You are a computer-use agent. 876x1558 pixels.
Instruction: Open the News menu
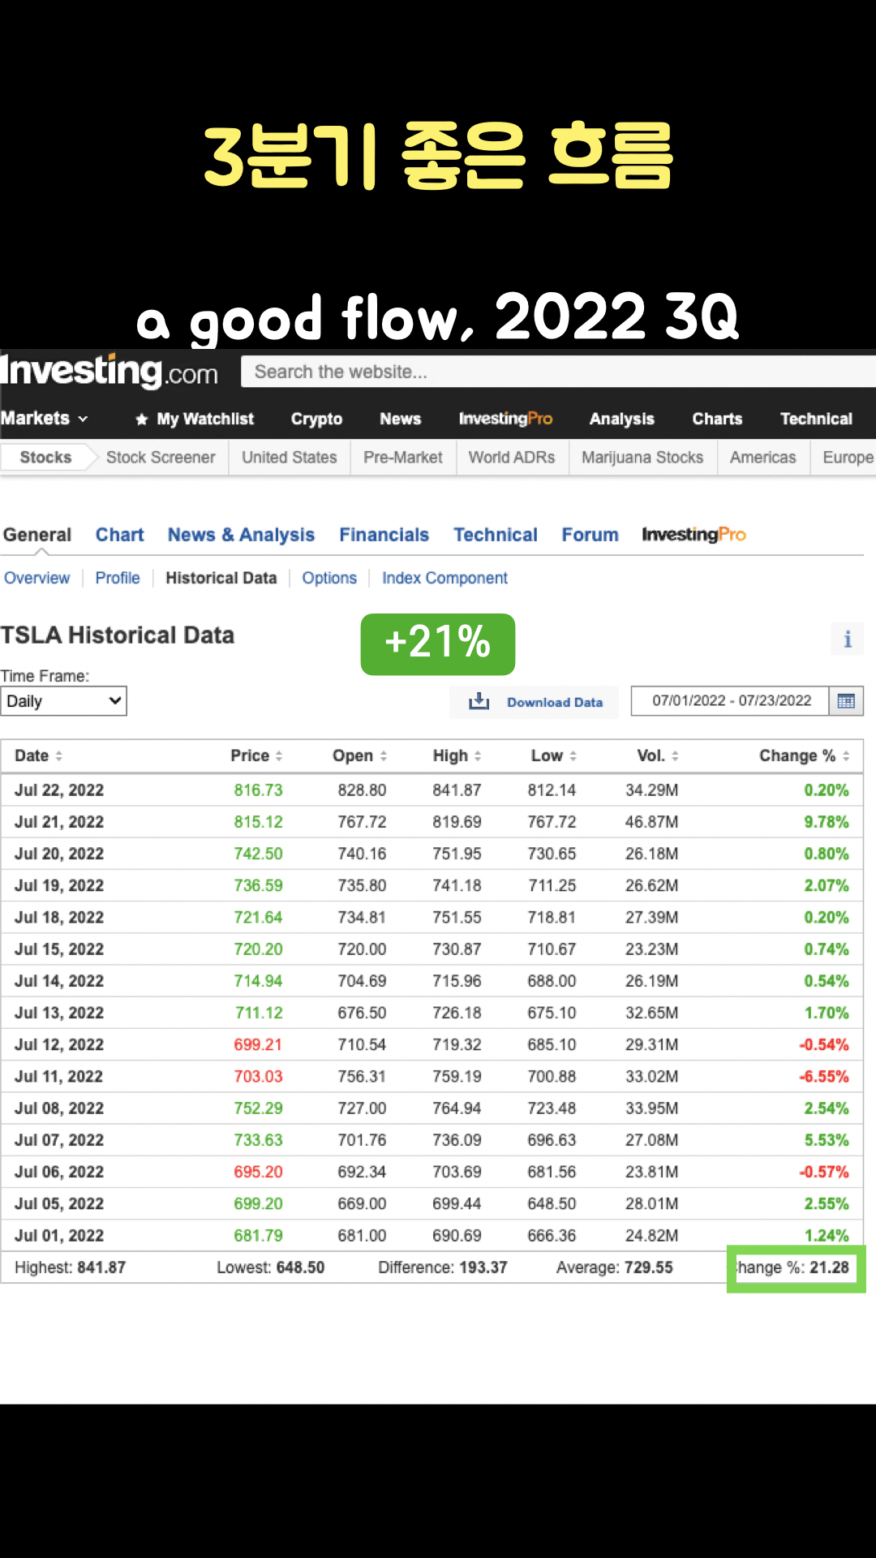(x=400, y=419)
